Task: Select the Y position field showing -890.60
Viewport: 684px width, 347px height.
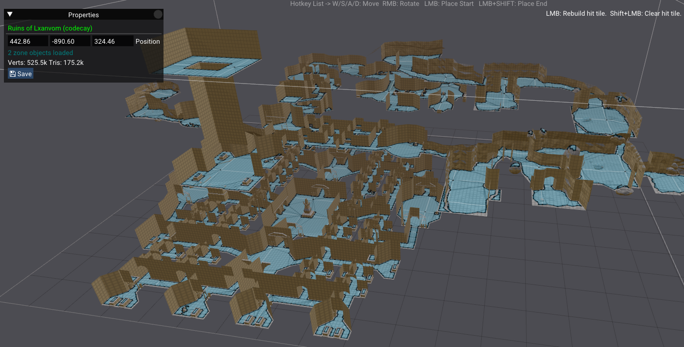Action: (70, 41)
